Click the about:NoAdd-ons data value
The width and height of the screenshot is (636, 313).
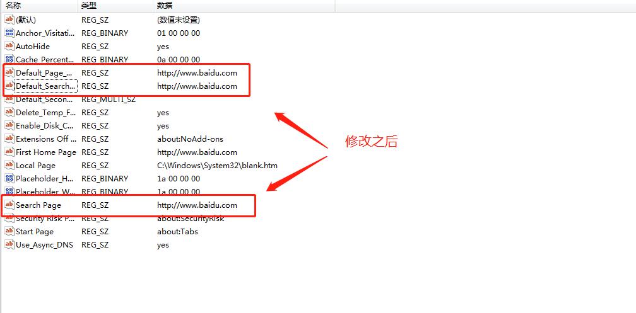(x=191, y=139)
